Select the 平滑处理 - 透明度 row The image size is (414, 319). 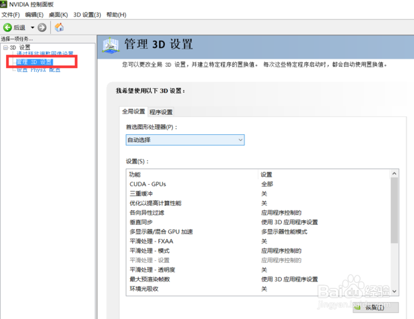point(258,270)
